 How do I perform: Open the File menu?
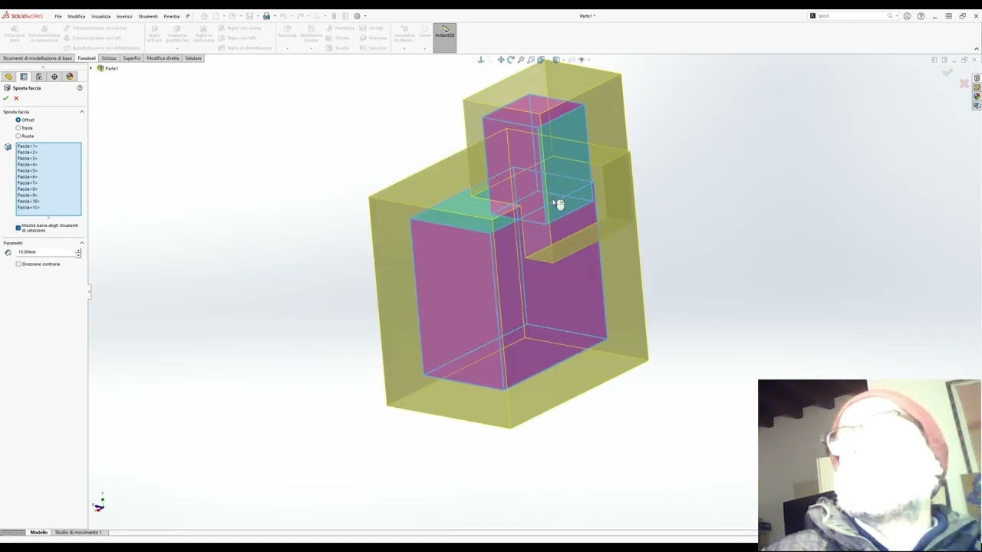point(58,16)
